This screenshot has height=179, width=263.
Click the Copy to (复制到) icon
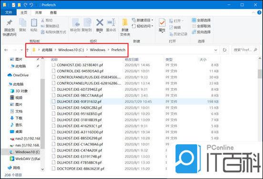[x=87, y=23]
